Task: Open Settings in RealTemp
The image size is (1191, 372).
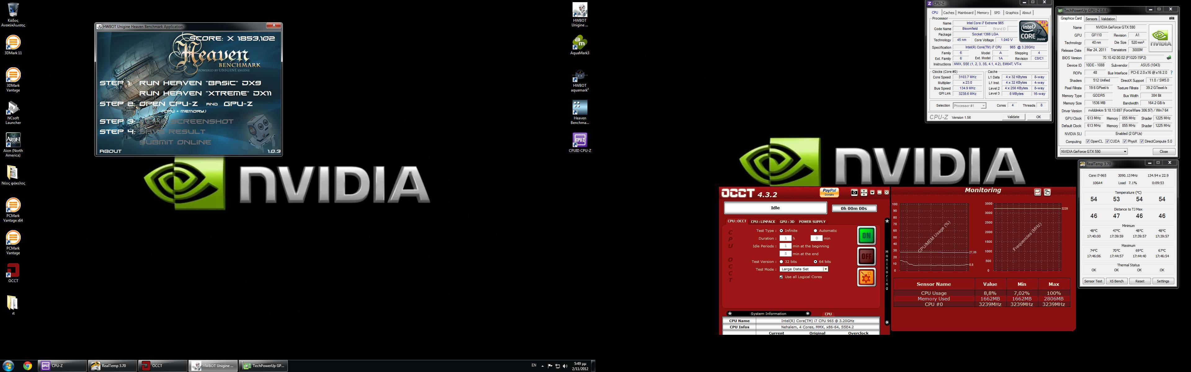Action: 1163,281
